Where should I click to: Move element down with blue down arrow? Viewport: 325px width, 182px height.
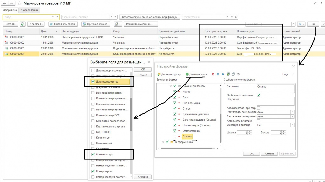click(x=223, y=74)
